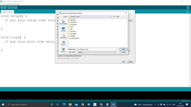Click the Upload arrow icon in Arduino toolbar
Viewport: 191px width, 107px height.
[5, 7]
